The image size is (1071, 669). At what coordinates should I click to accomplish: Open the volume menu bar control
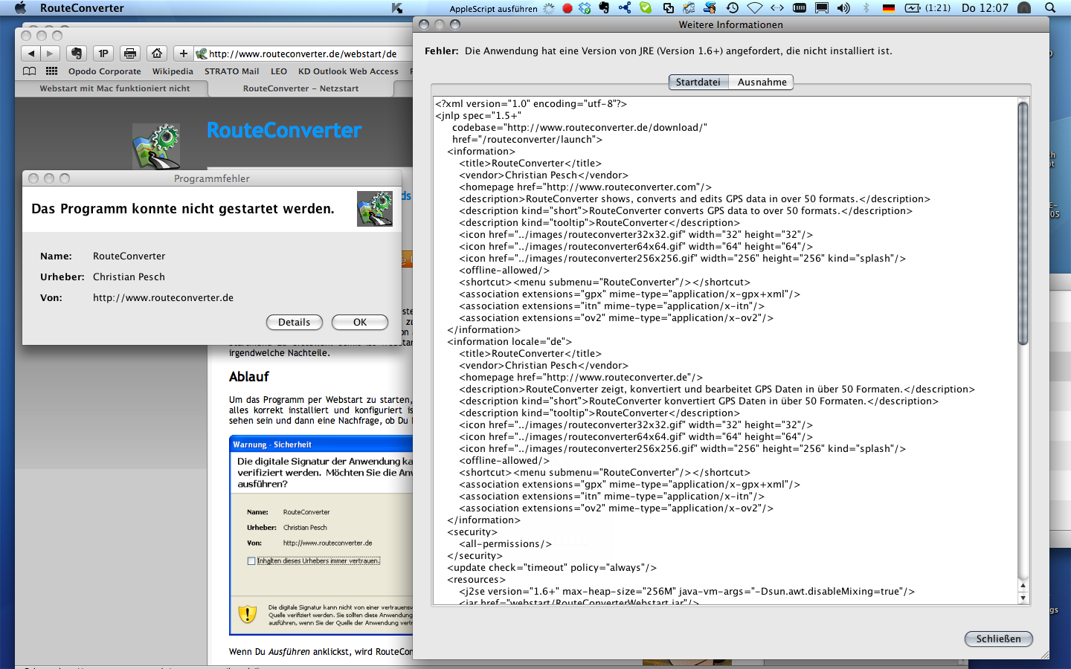[x=843, y=8]
